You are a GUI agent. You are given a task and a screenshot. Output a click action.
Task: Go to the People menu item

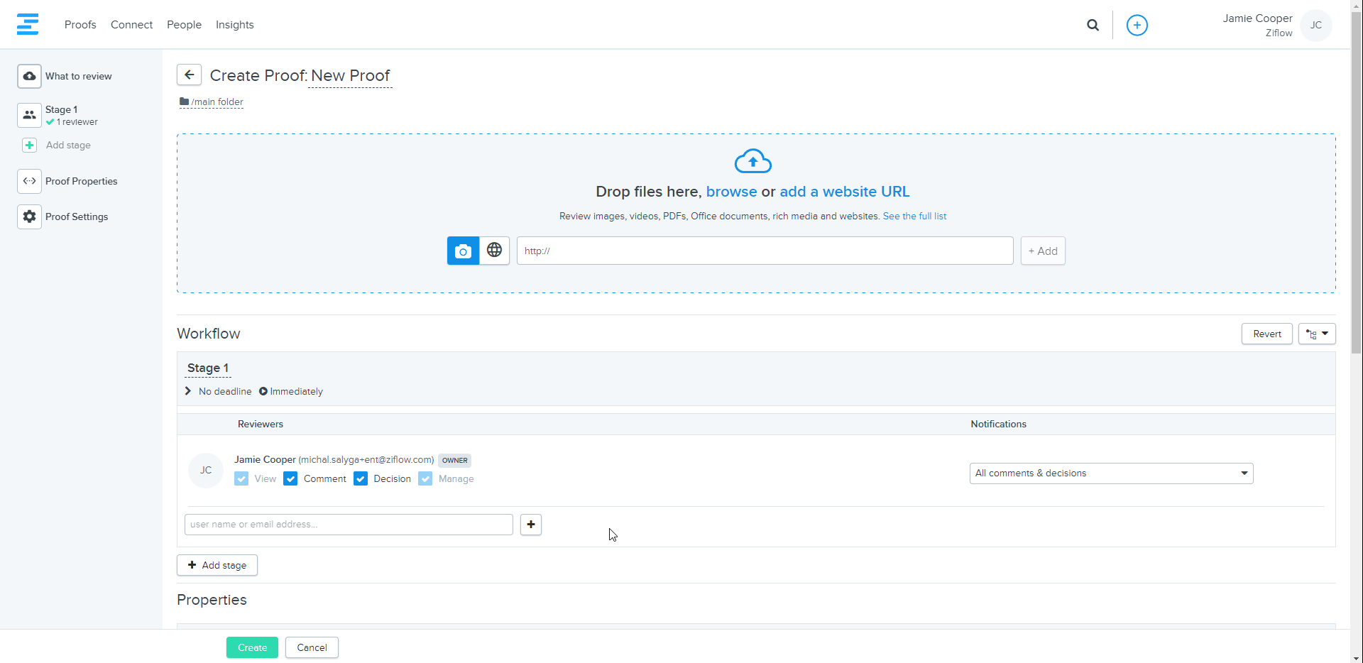pos(184,25)
